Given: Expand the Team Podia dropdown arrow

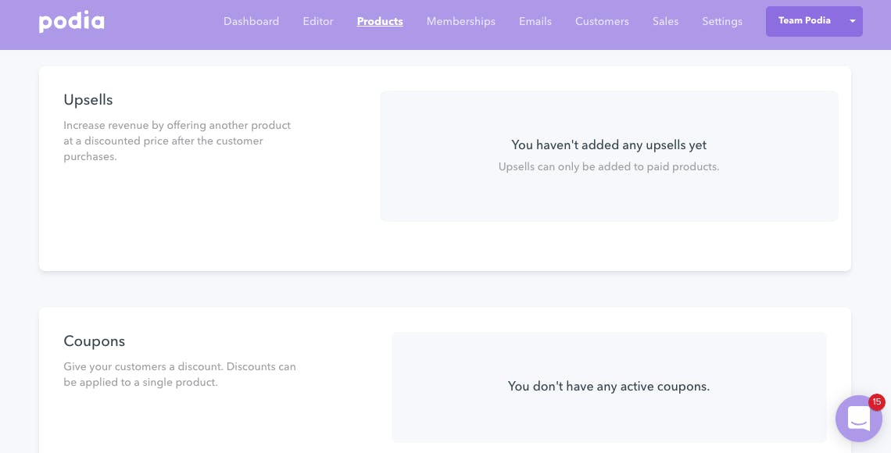Looking at the screenshot, I should pos(853,21).
